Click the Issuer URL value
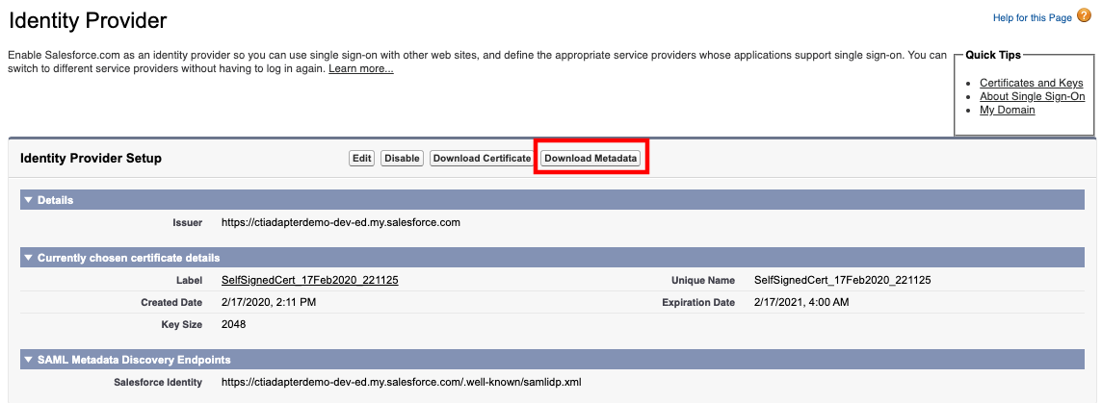This screenshot has height=403, width=1102. (341, 222)
